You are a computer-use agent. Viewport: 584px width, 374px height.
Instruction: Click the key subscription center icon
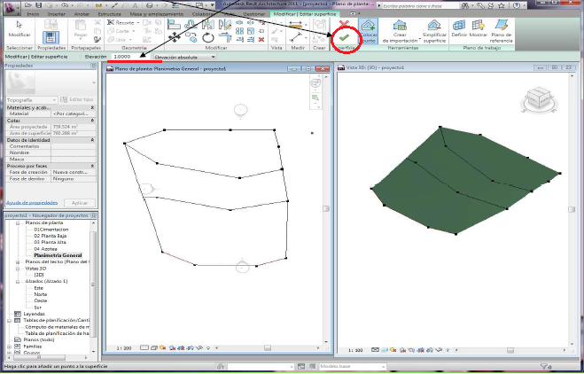(x=481, y=5)
